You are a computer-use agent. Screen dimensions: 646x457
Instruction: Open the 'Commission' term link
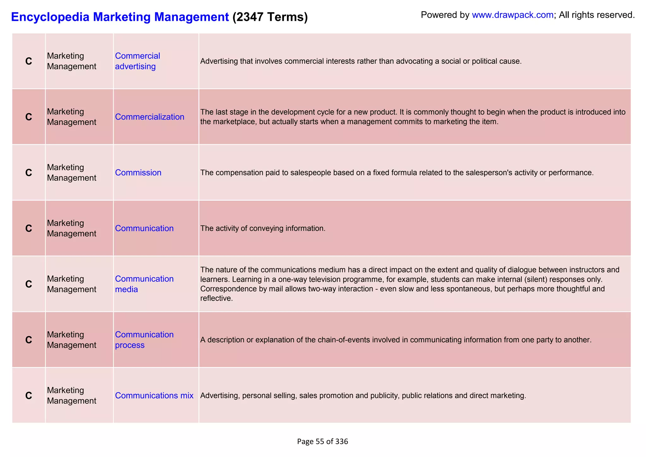pos(138,173)
